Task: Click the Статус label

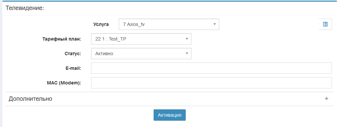Action: point(73,54)
